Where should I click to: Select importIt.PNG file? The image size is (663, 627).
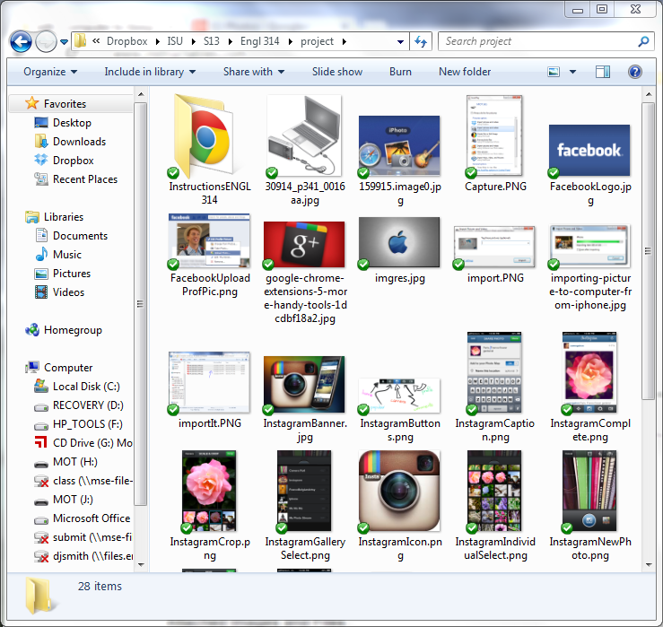point(209,390)
